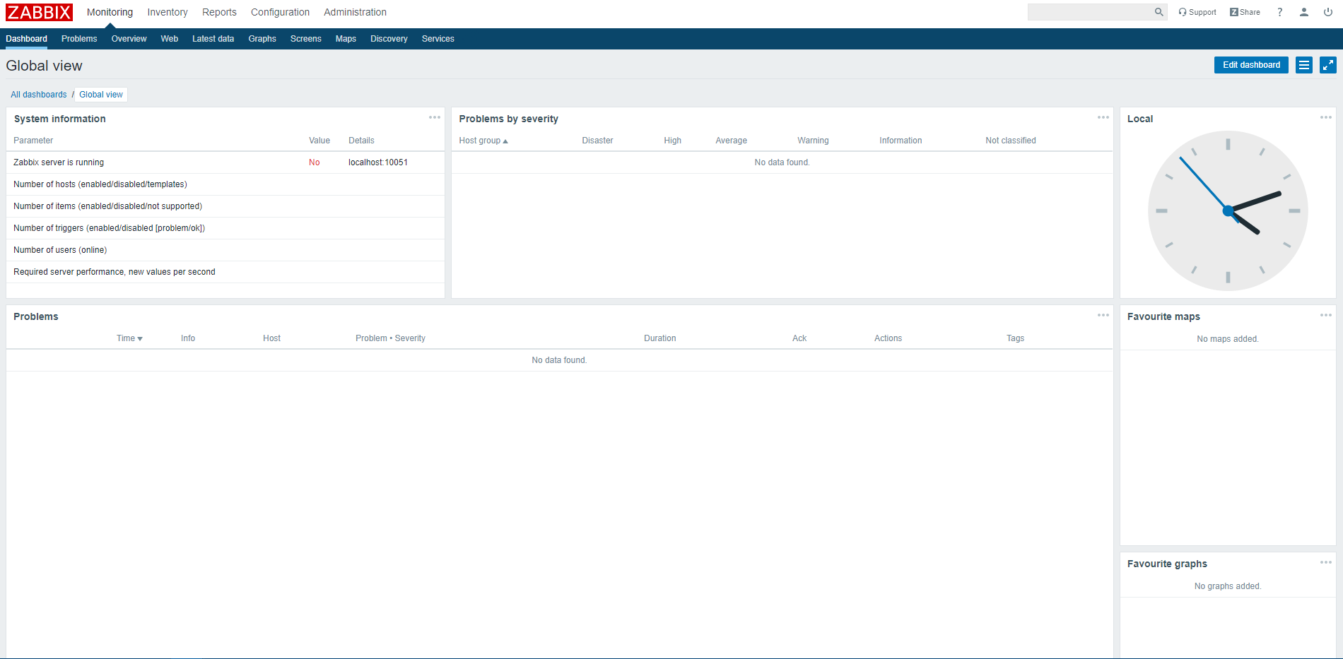Image resolution: width=1343 pixels, height=659 pixels.
Task: Click the Edit dashboard button
Action: click(1250, 65)
